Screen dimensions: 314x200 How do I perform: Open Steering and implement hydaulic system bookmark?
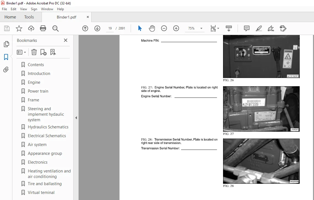46,114
